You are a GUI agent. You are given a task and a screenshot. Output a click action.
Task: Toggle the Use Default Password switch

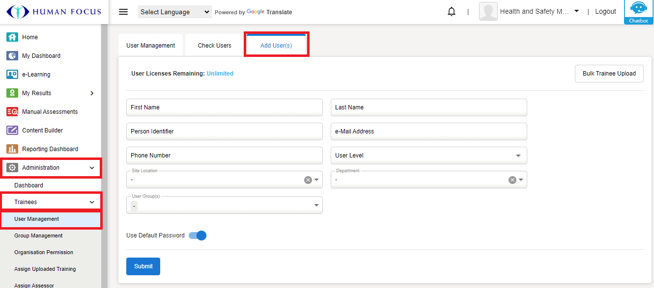[x=198, y=236]
